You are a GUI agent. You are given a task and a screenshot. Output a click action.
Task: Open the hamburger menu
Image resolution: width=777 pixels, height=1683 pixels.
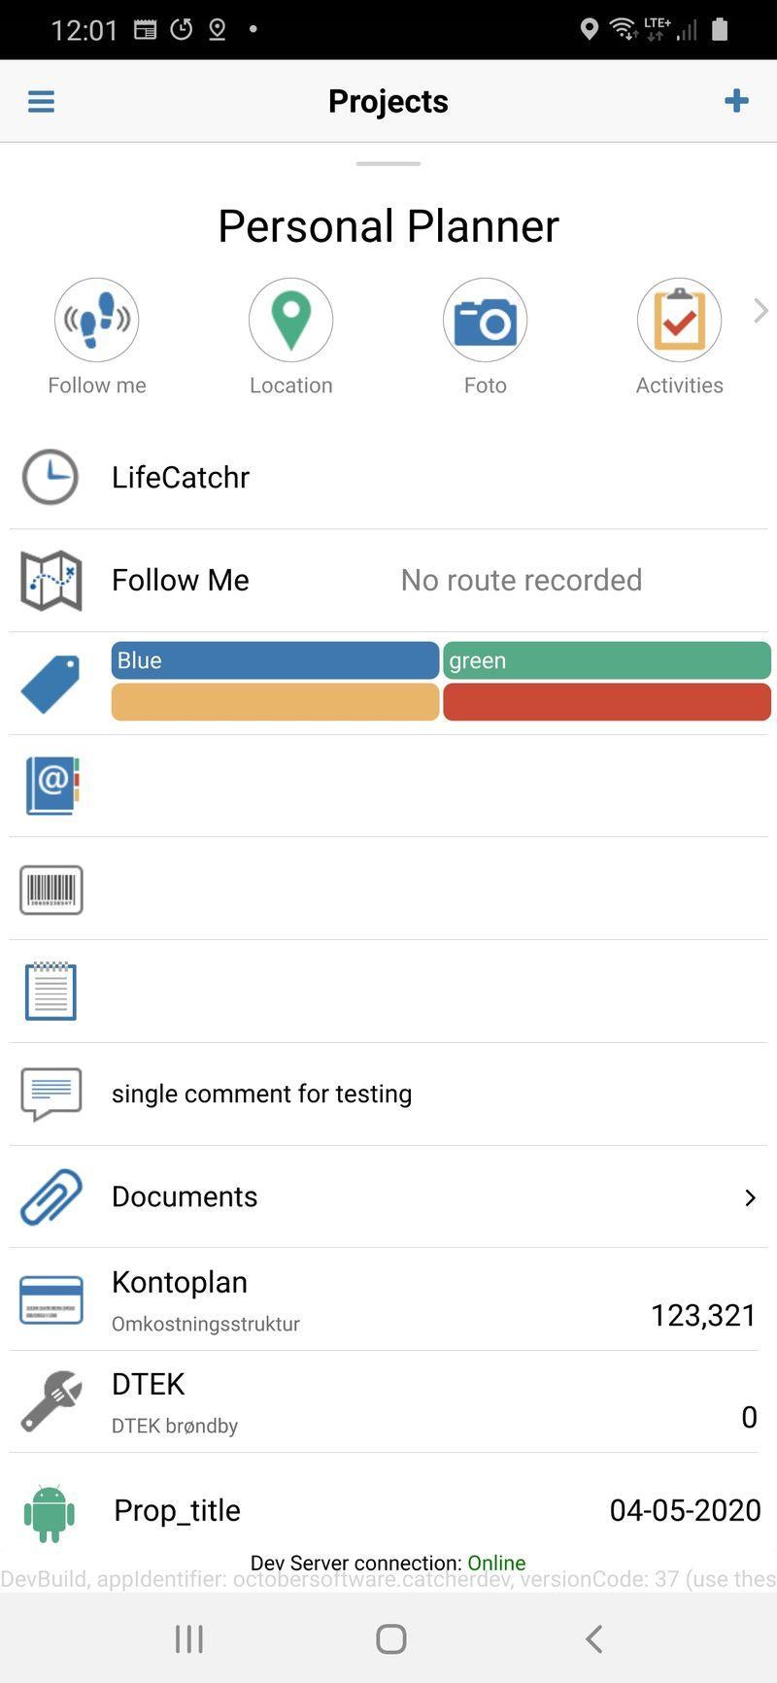point(41,101)
